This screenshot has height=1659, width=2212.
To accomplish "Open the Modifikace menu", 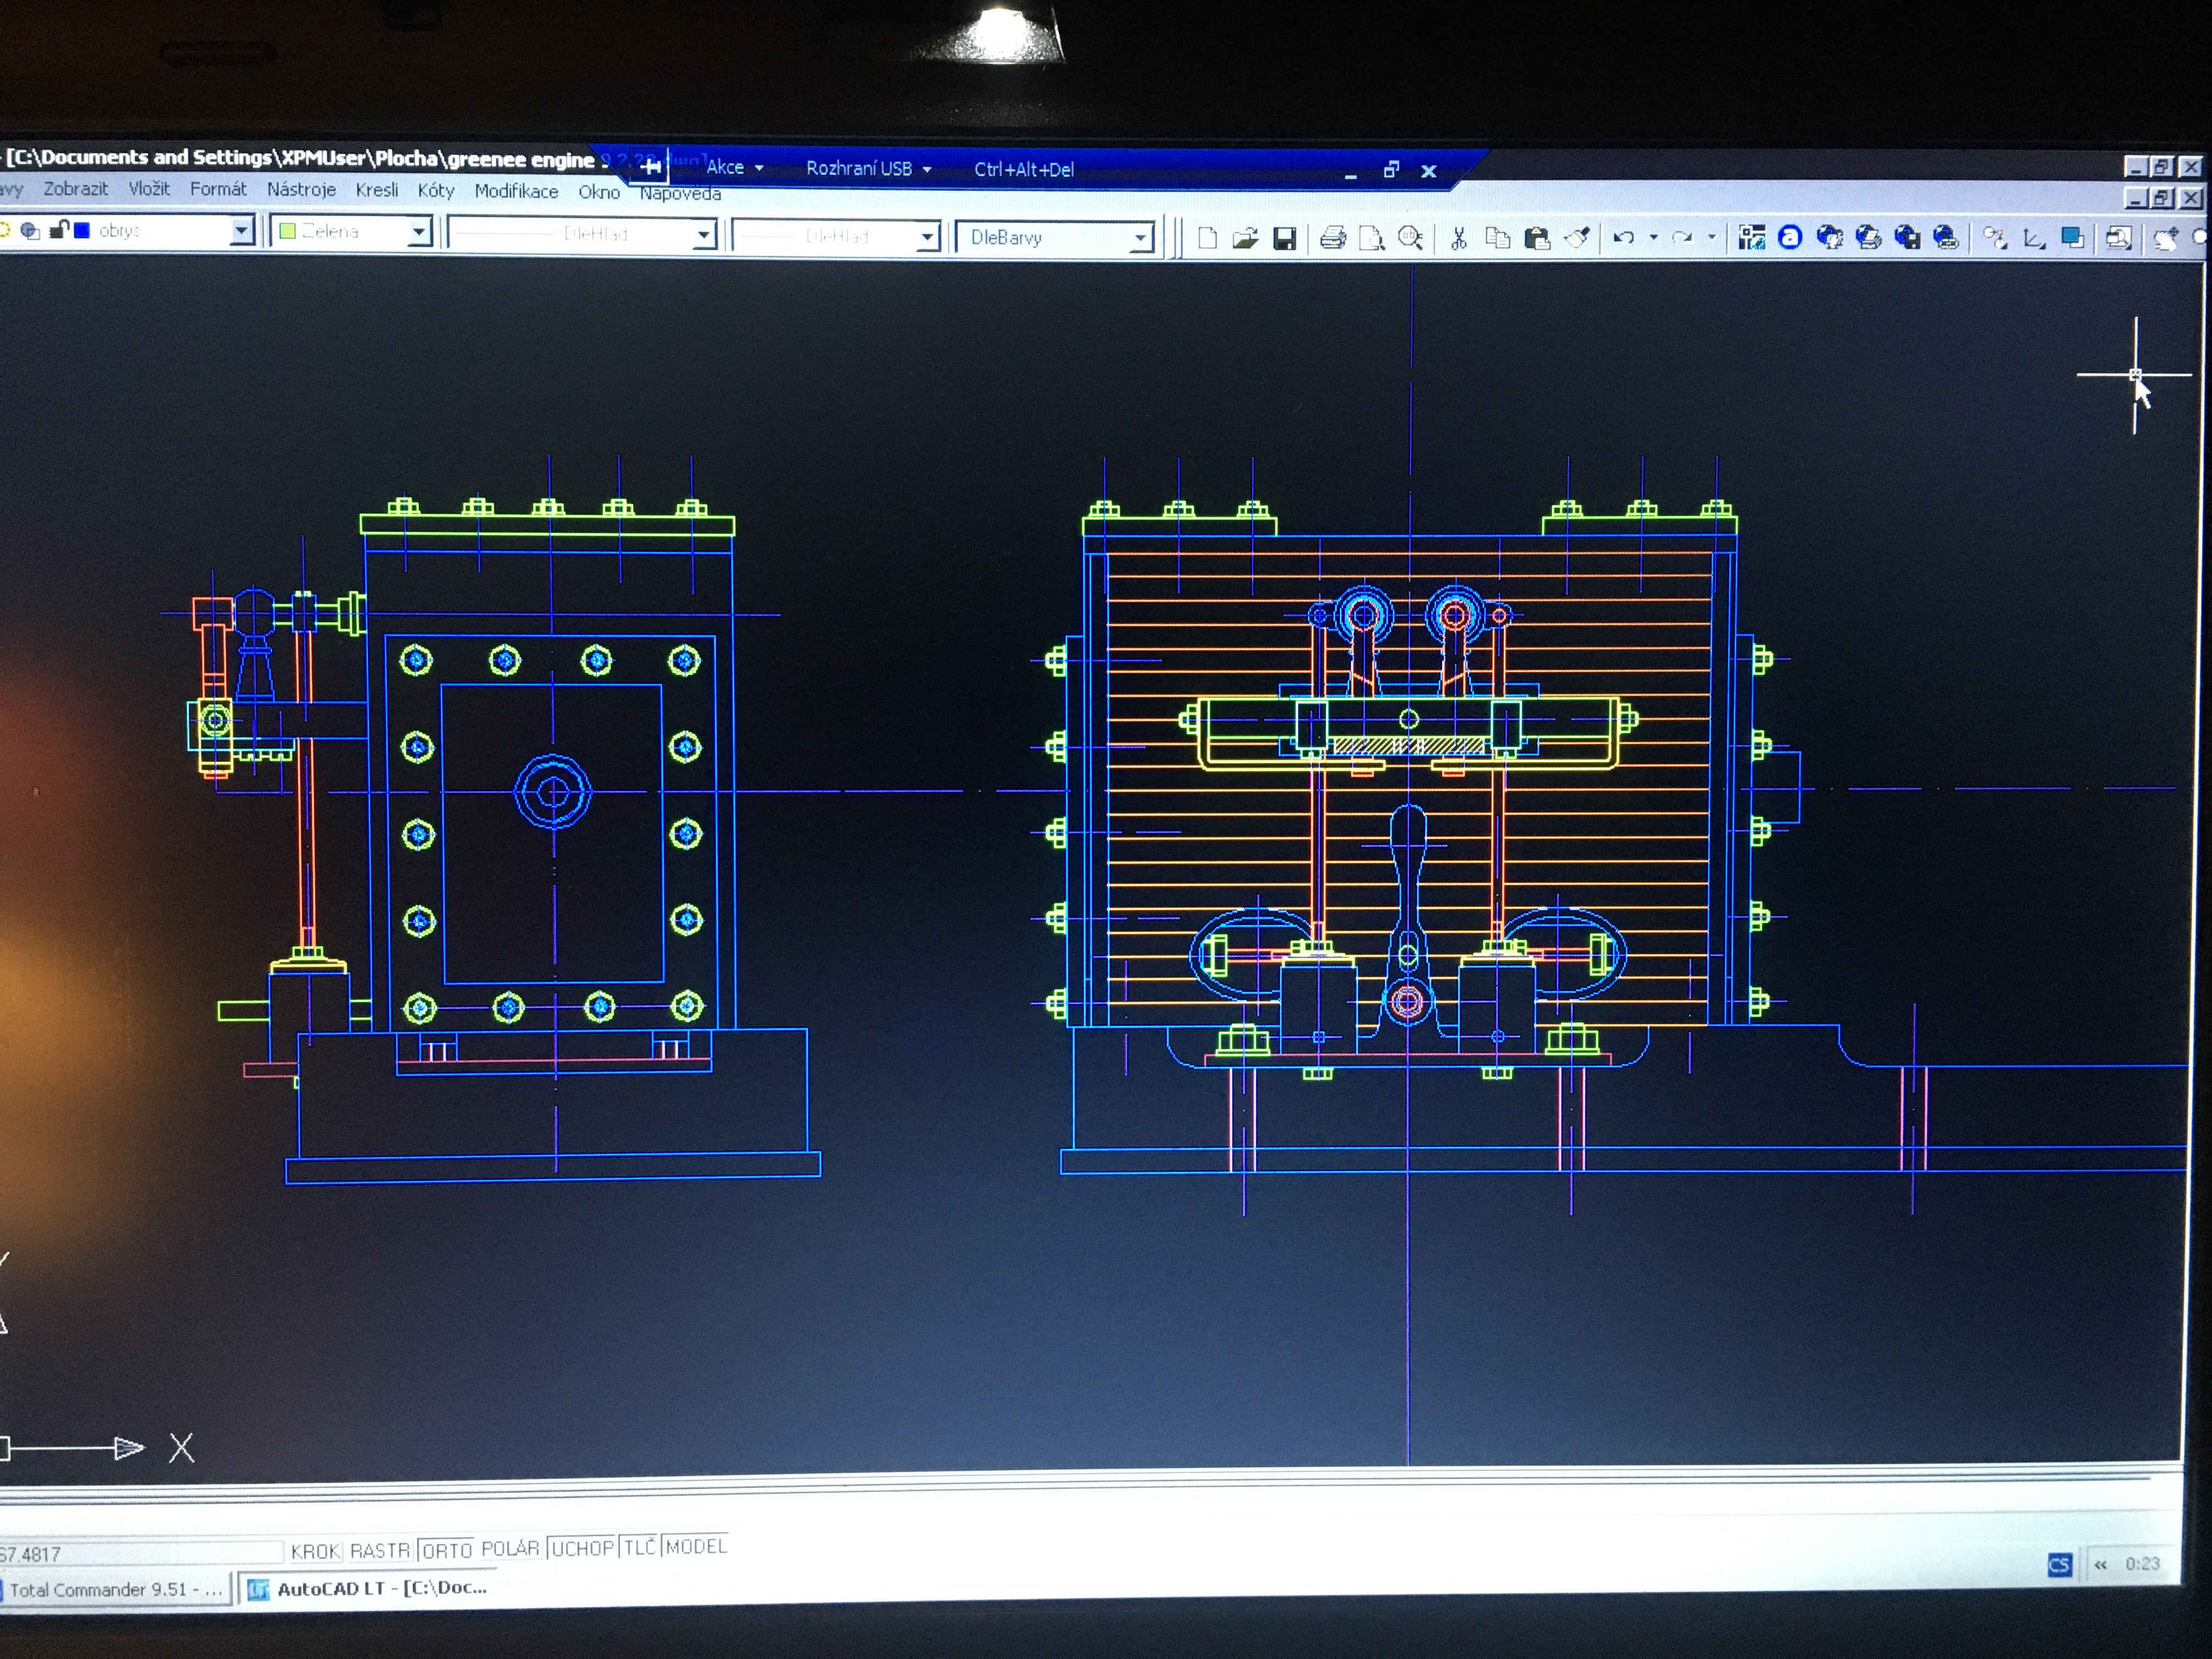I will [x=516, y=191].
